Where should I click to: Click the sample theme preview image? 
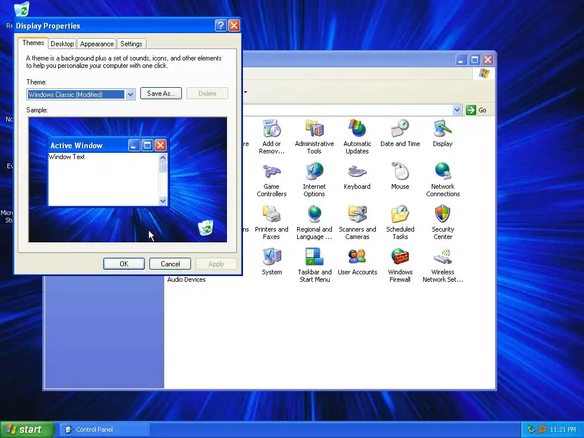tap(128, 180)
